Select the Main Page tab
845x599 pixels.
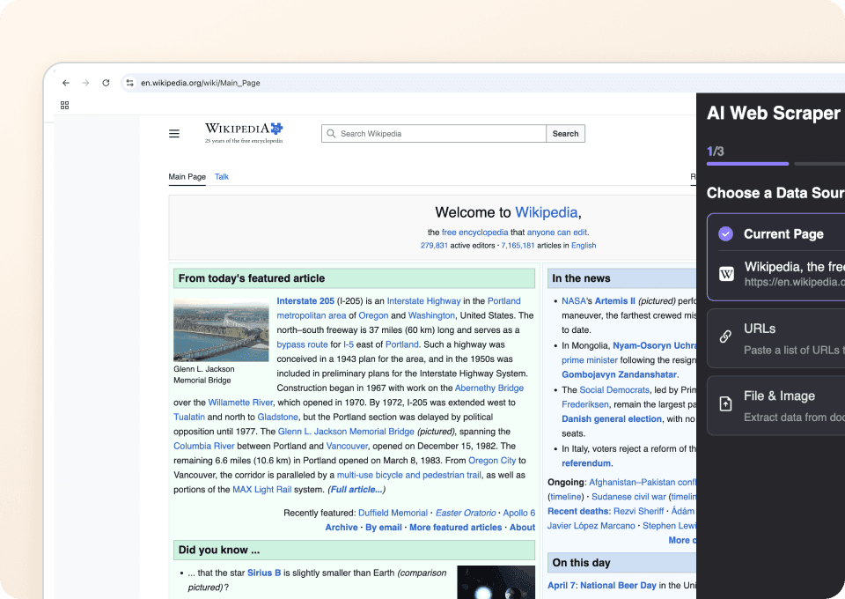[x=187, y=177]
